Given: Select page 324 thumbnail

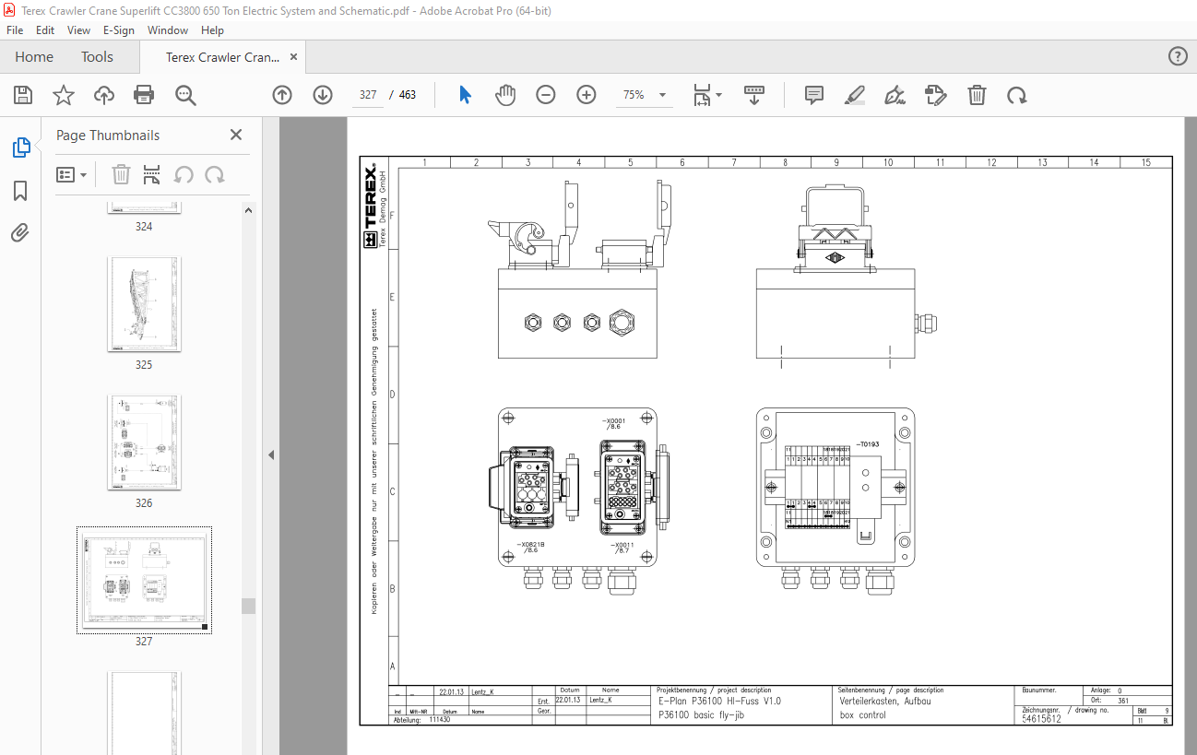Looking at the screenshot, I should (x=144, y=208).
